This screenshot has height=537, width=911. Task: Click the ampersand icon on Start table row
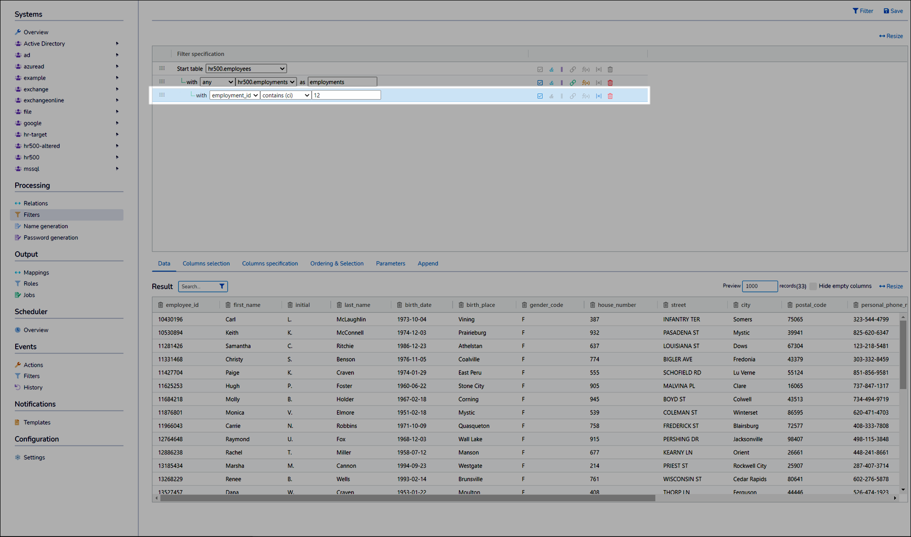pyautogui.click(x=551, y=69)
